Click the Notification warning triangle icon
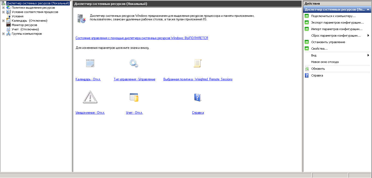Screen dimensions: 372x178 coord(90,97)
